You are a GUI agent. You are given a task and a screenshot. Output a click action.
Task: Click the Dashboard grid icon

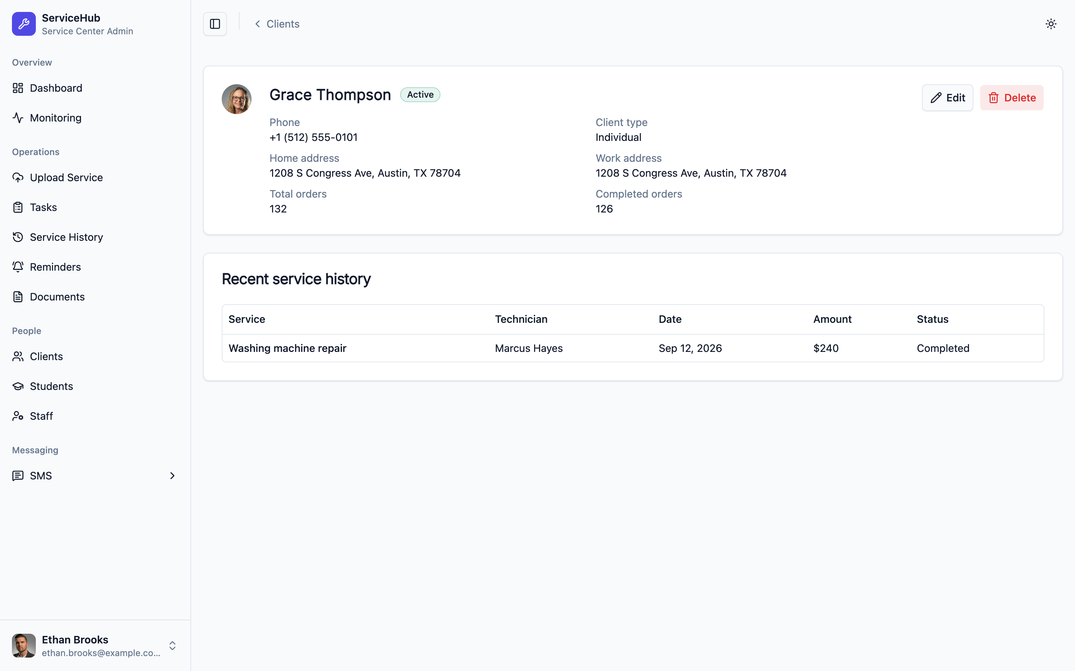(x=18, y=88)
